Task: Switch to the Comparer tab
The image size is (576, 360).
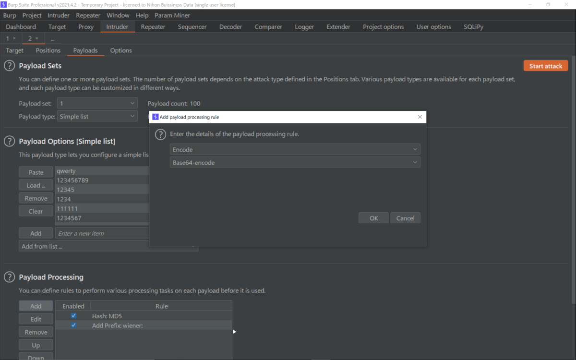Action: pyautogui.click(x=268, y=27)
